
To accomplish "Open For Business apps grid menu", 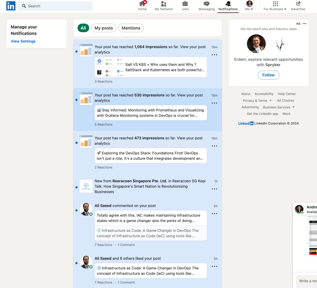I will pyautogui.click(x=275, y=4).
